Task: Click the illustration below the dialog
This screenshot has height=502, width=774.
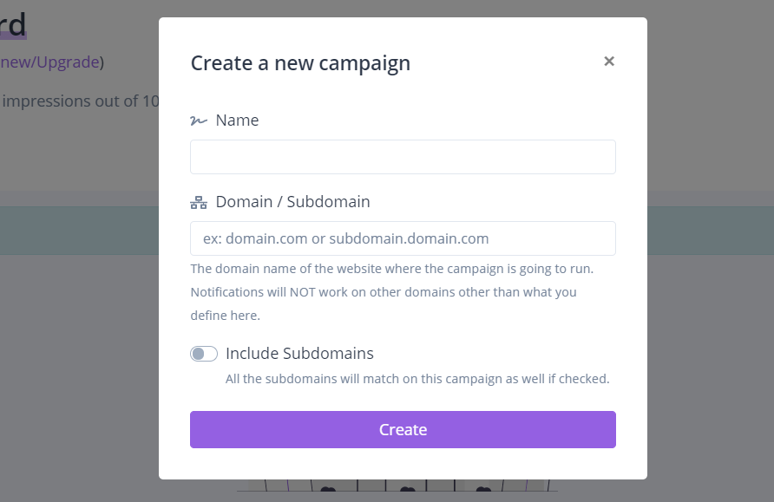Action: tap(397, 486)
